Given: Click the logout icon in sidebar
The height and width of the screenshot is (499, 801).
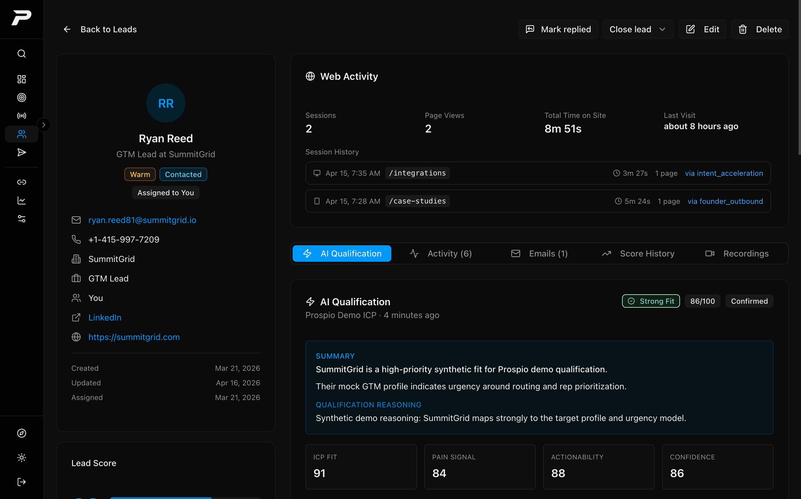Looking at the screenshot, I should (x=21, y=482).
